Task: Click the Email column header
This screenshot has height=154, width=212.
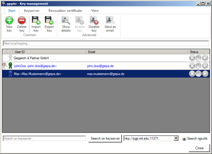Action: pos(137,52)
